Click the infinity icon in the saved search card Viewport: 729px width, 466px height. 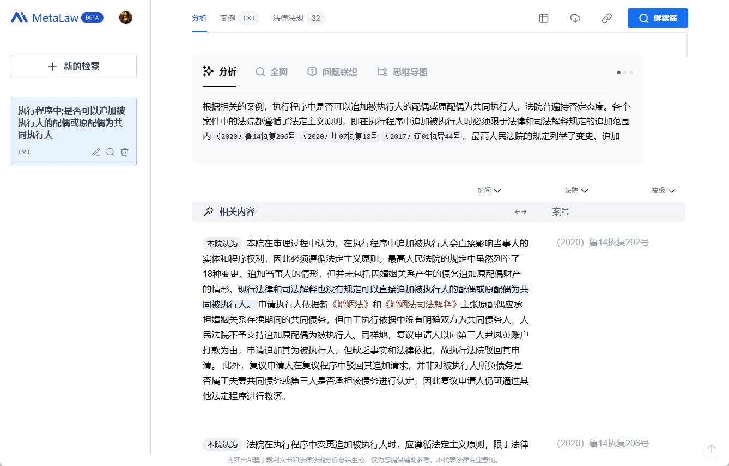24,152
